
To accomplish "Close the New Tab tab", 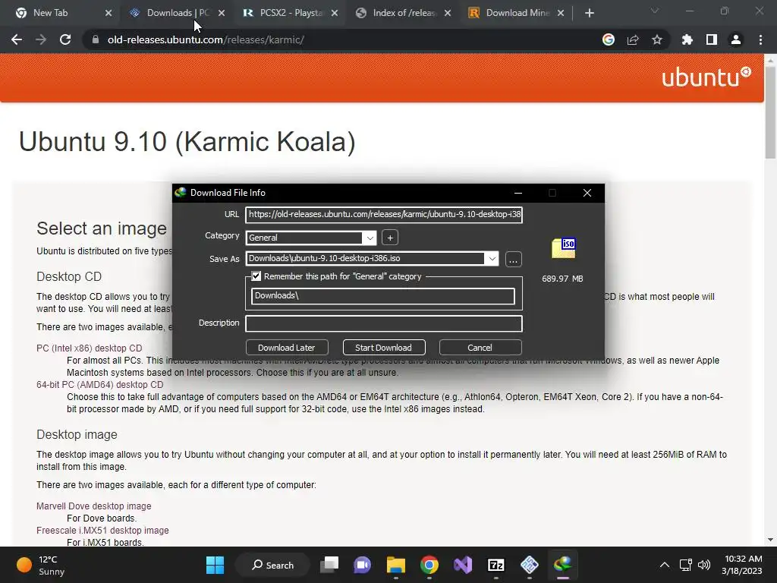I will [x=109, y=13].
